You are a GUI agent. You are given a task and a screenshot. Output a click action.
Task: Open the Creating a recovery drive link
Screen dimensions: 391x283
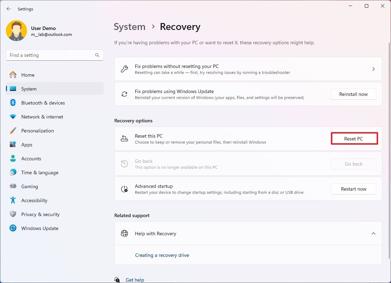[162, 255]
